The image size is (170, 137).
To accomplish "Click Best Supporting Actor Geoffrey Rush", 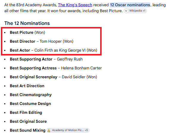I will pyautogui.click(x=46, y=59).
